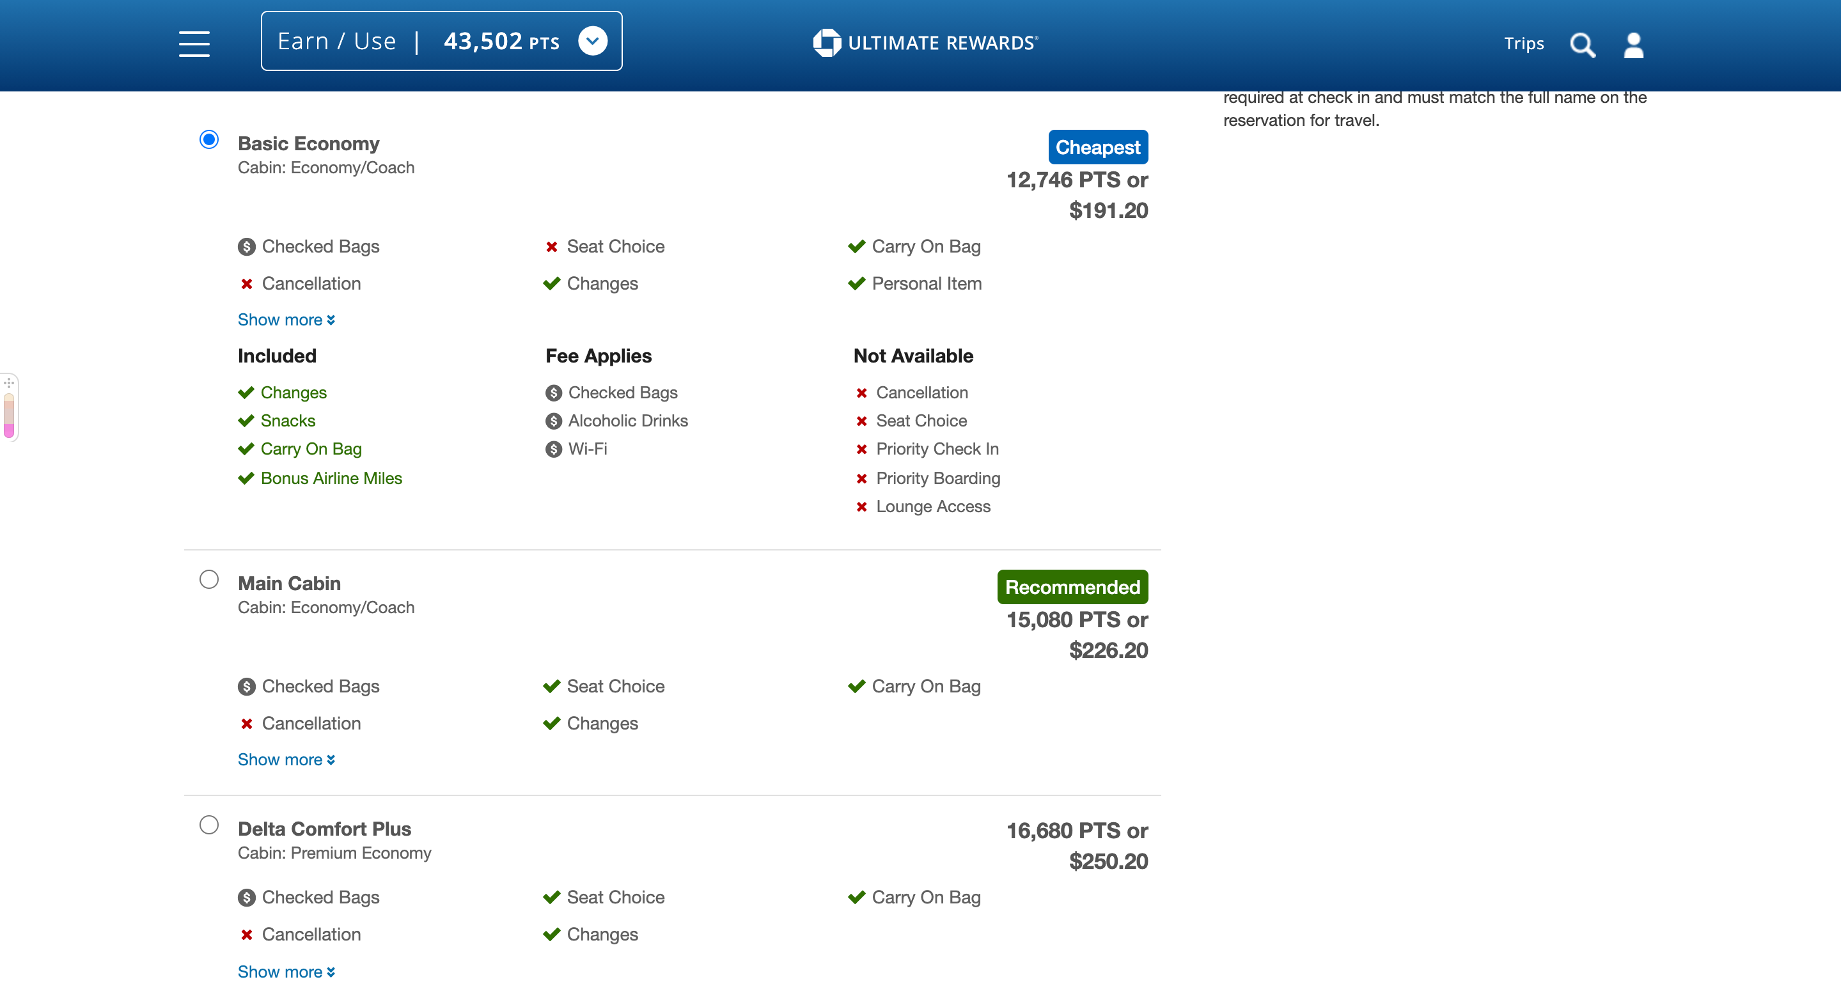Open the user profile icon

click(1633, 45)
